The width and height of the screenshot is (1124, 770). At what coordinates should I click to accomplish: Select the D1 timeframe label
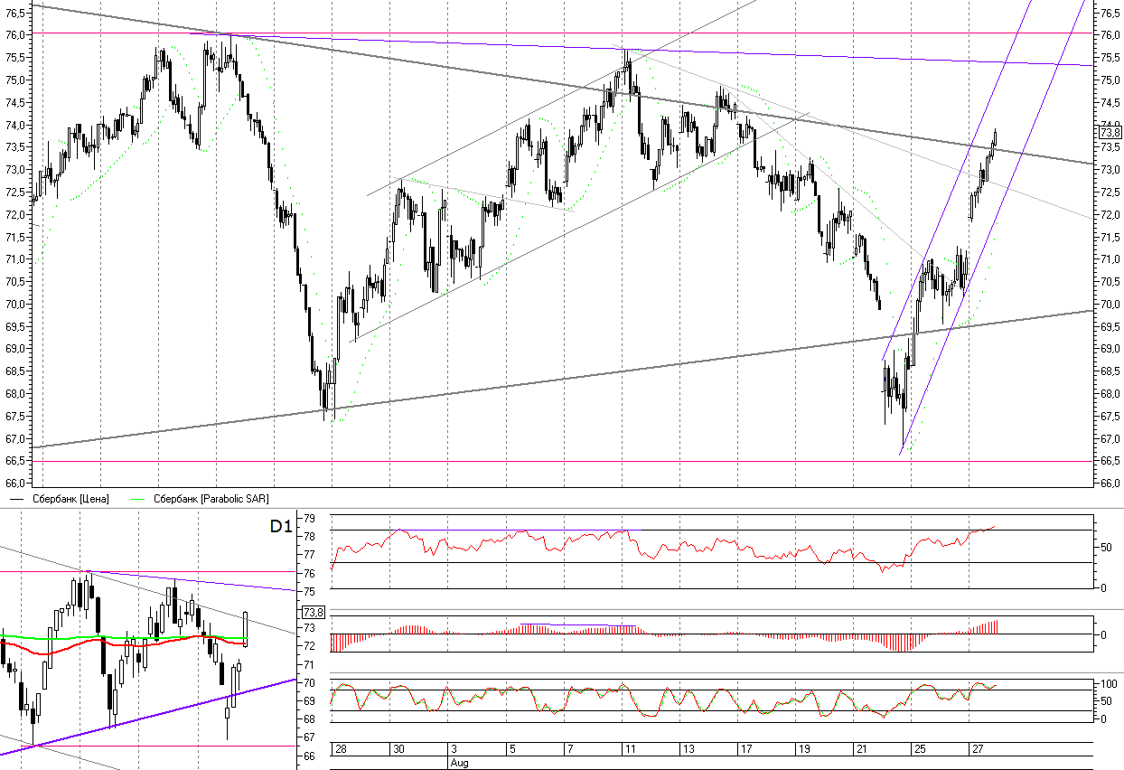click(281, 527)
